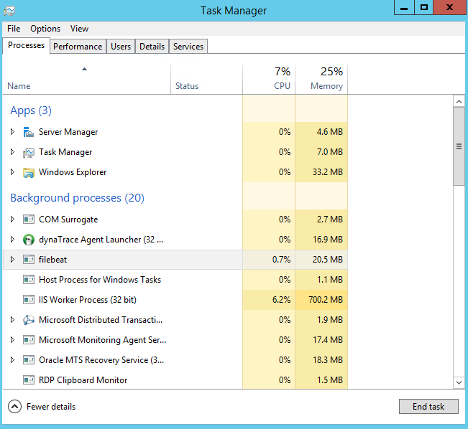Open the Options menu
The width and height of the screenshot is (468, 429).
pos(45,29)
